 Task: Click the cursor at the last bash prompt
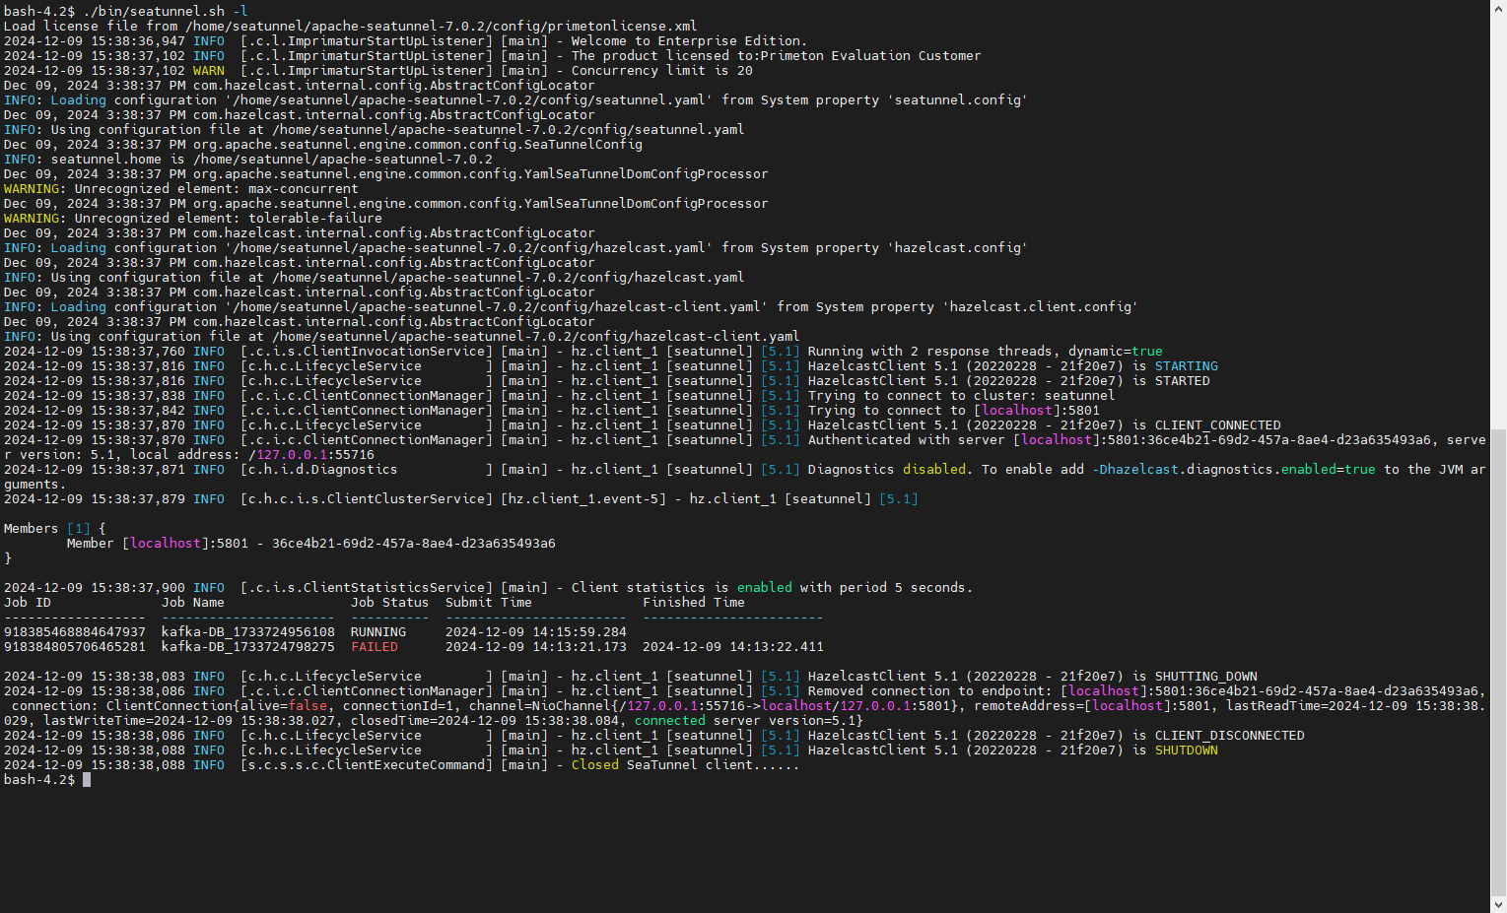pyautogui.click(x=87, y=780)
